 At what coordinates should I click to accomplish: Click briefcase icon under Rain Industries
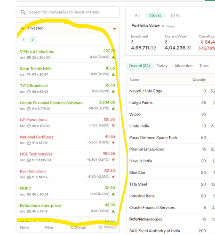point(29,177)
